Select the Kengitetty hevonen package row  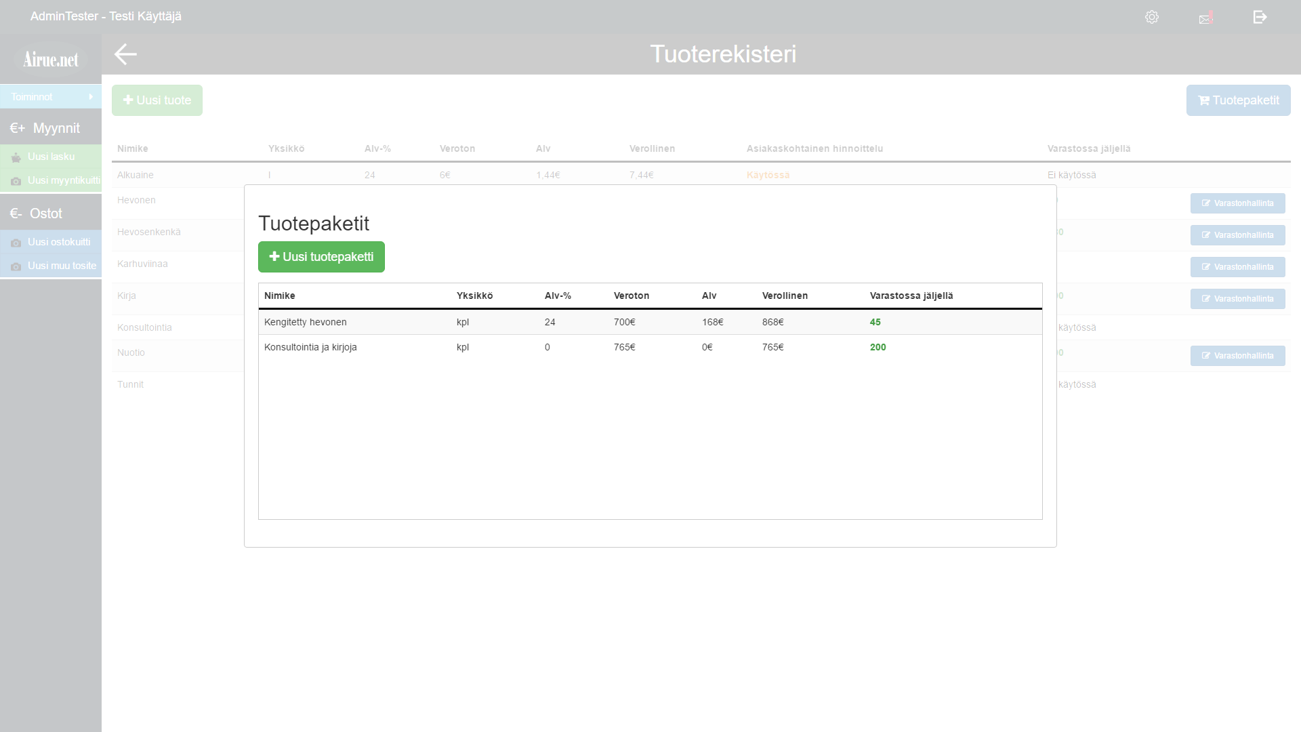coord(650,322)
